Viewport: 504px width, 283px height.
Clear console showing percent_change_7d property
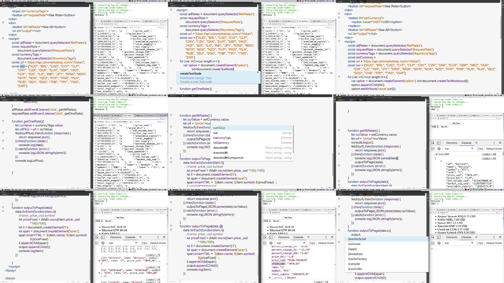click(271, 243)
